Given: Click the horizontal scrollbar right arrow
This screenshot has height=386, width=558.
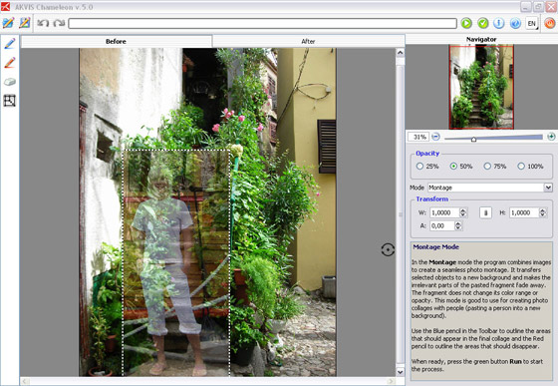Looking at the screenshot, I should [x=391, y=381].
